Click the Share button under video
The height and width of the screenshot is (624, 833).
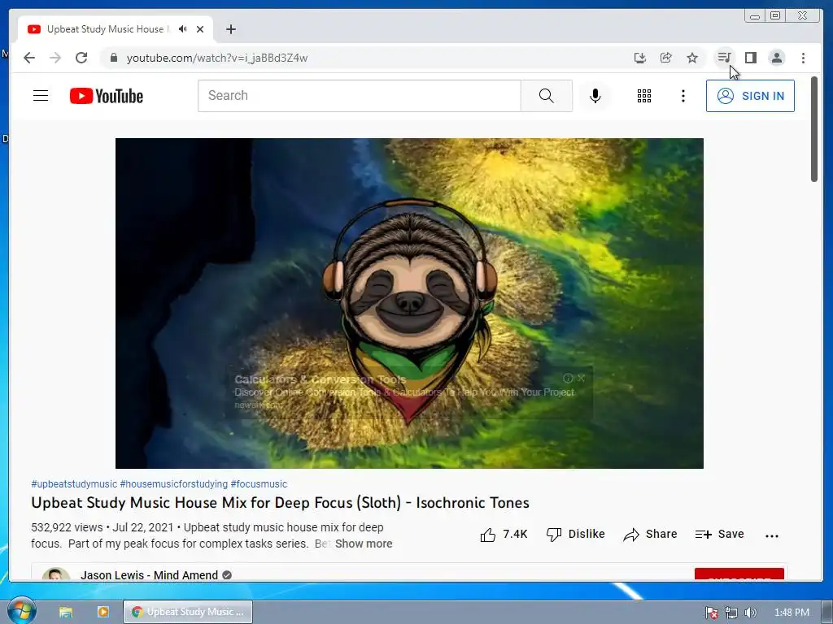click(x=650, y=535)
